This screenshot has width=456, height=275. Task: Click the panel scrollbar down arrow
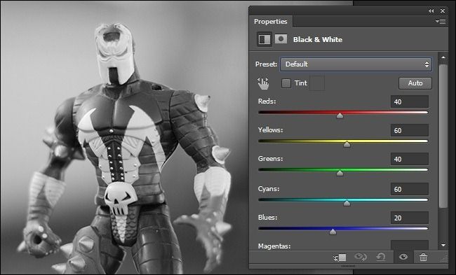point(443,245)
